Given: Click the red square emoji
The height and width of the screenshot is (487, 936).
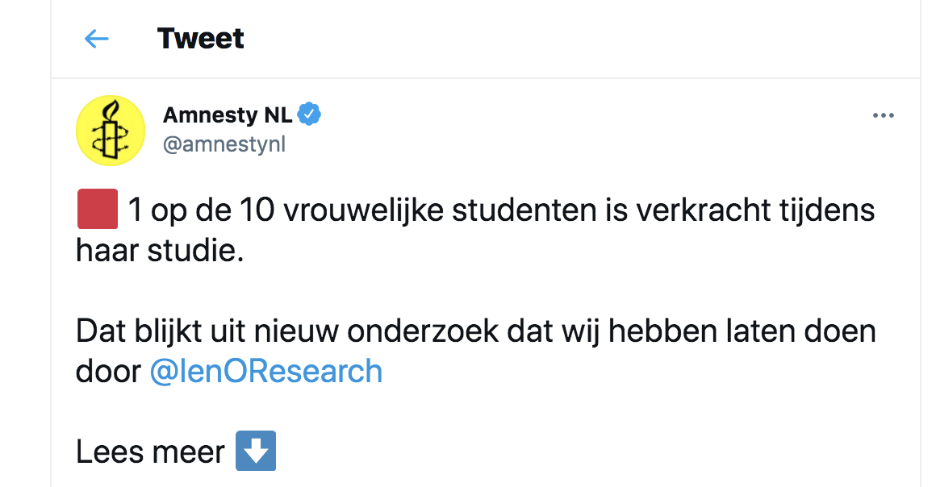Looking at the screenshot, I should (98, 210).
